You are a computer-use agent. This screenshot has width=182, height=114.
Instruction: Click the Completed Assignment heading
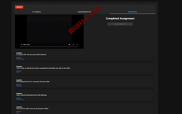[120, 19]
